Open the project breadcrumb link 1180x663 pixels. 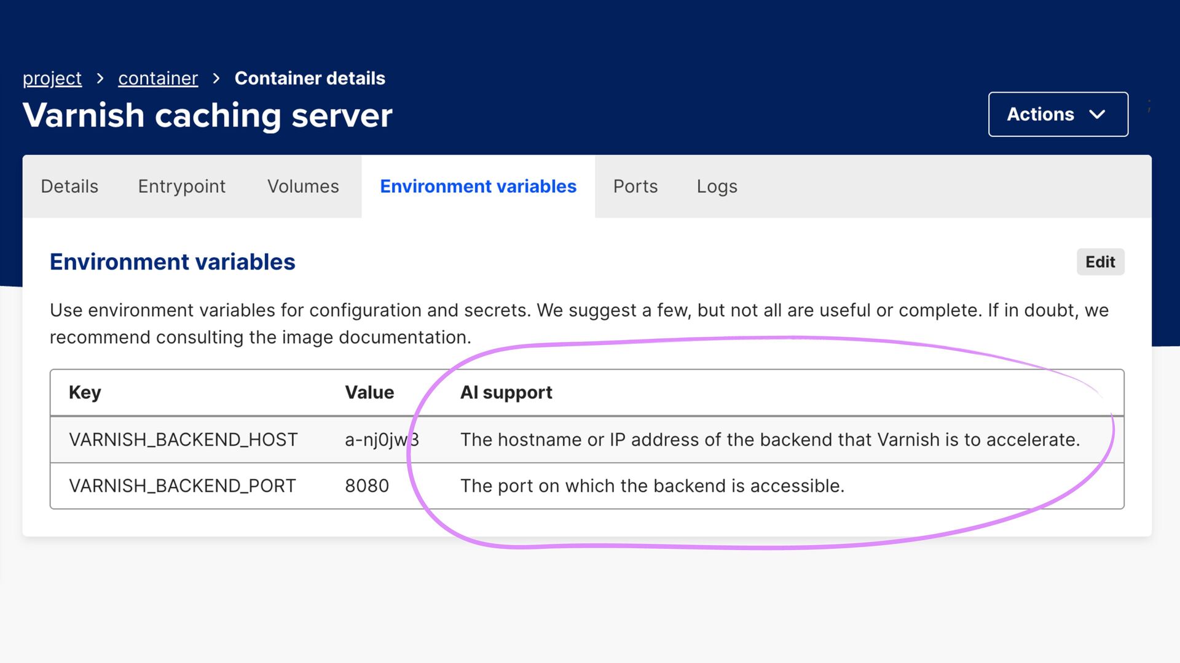52,79
